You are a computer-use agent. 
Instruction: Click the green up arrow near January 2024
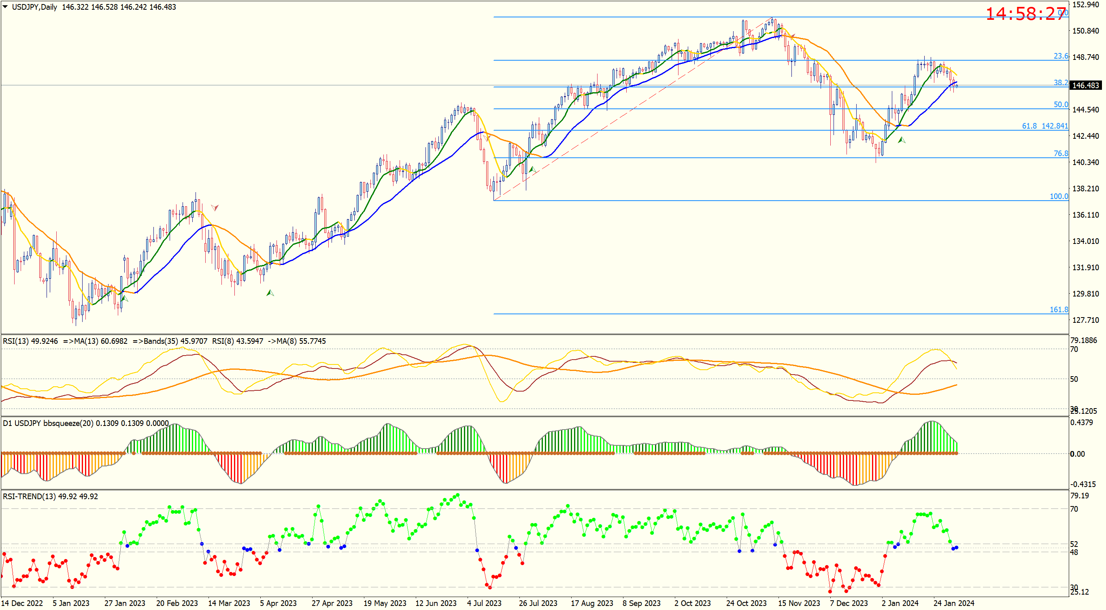(901, 140)
